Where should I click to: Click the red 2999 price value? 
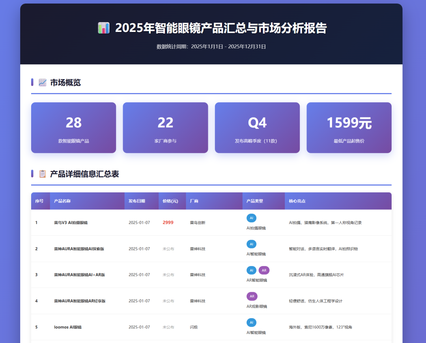pos(168,222)
